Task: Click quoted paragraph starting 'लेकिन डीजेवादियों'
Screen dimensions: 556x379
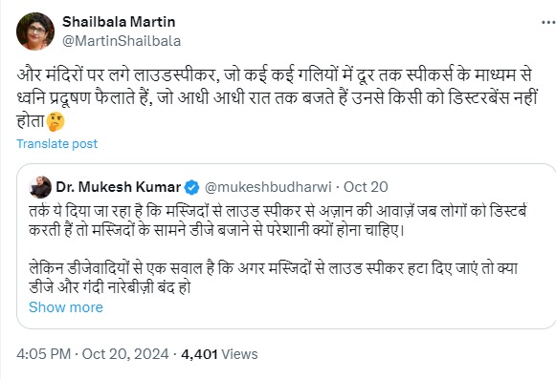Action: point(274,278)
